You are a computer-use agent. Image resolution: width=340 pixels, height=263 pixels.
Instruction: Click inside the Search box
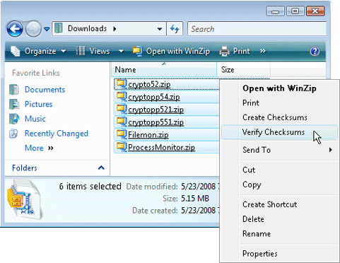click(x=257, y=29)
